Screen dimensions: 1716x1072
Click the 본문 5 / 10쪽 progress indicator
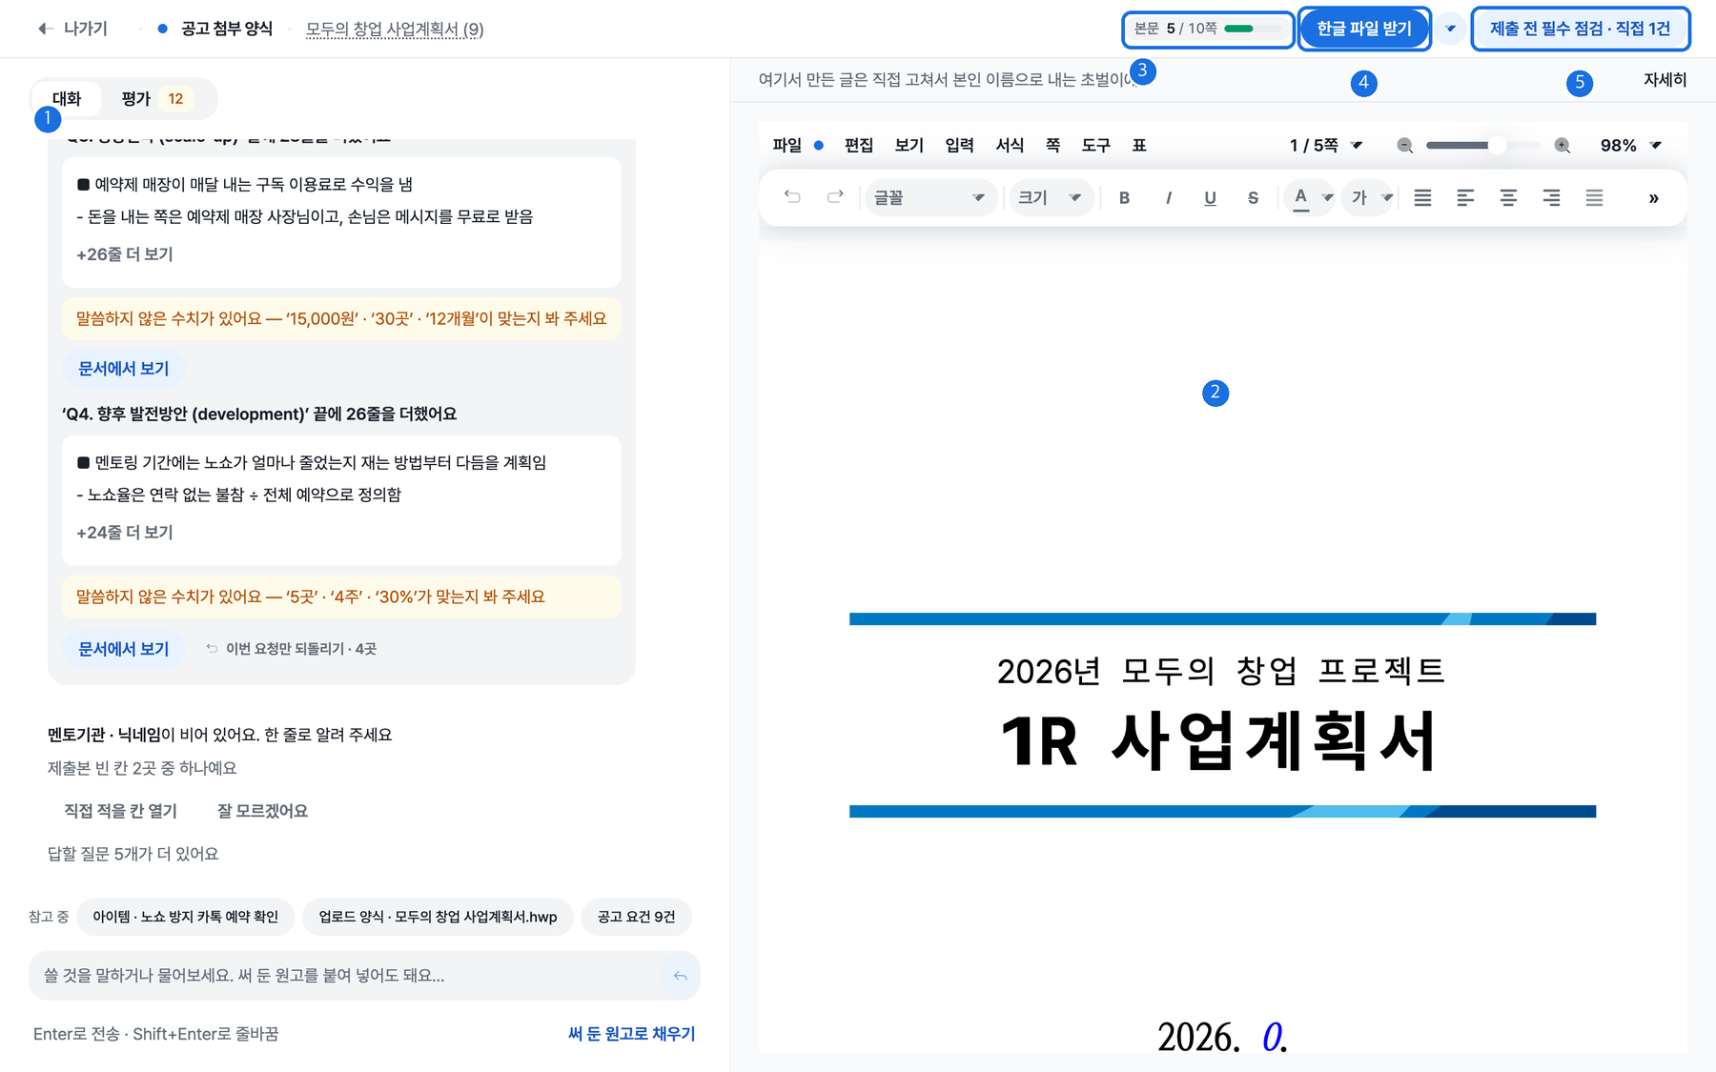pos(1208,29)
